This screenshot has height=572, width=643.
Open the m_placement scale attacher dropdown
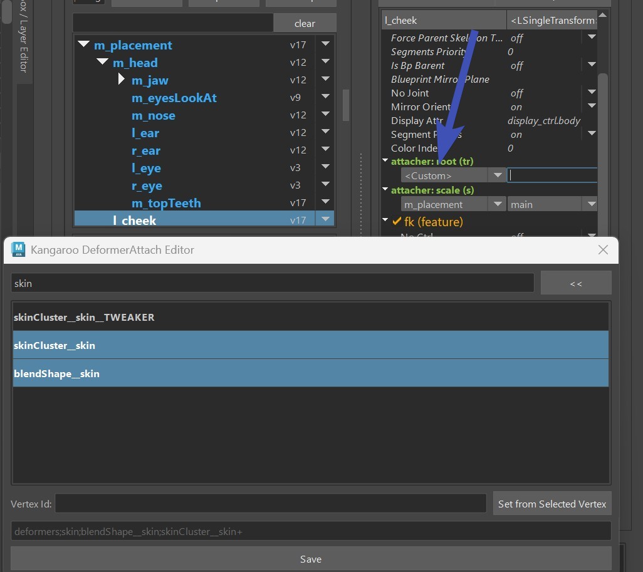point(453,204)
